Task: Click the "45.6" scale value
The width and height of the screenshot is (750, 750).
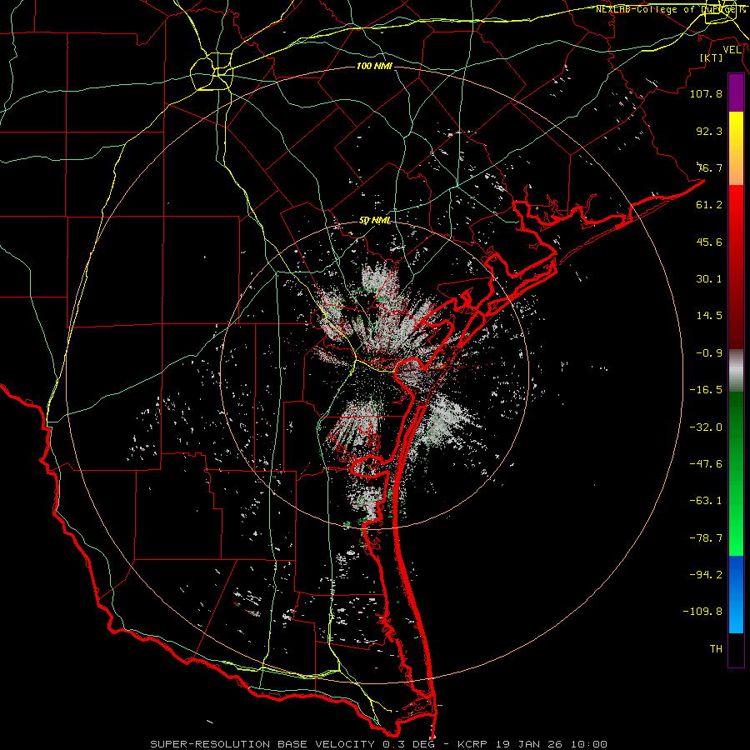Action: [709, 242]
